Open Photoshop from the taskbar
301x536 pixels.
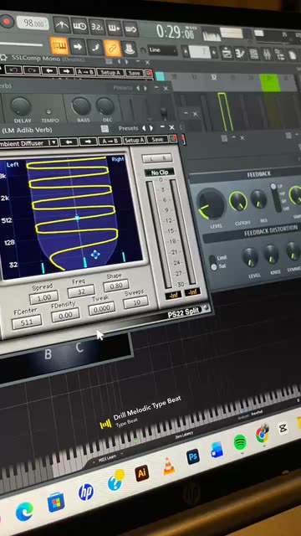pyautogui.click(x=193, y=456)
